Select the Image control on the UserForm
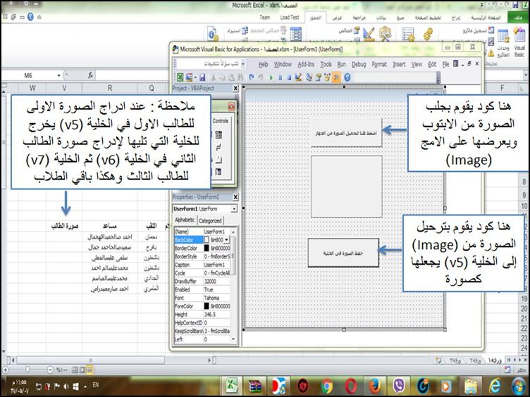 point(347,187)
